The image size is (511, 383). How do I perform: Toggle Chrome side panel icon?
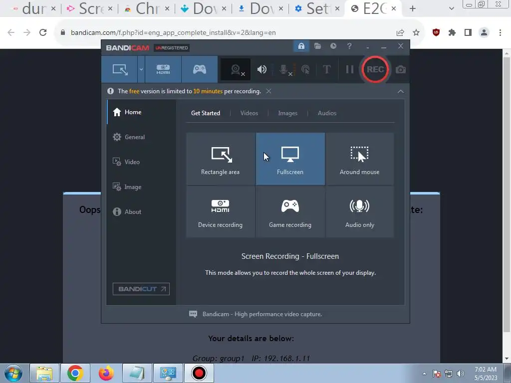[x=468, y=32]
